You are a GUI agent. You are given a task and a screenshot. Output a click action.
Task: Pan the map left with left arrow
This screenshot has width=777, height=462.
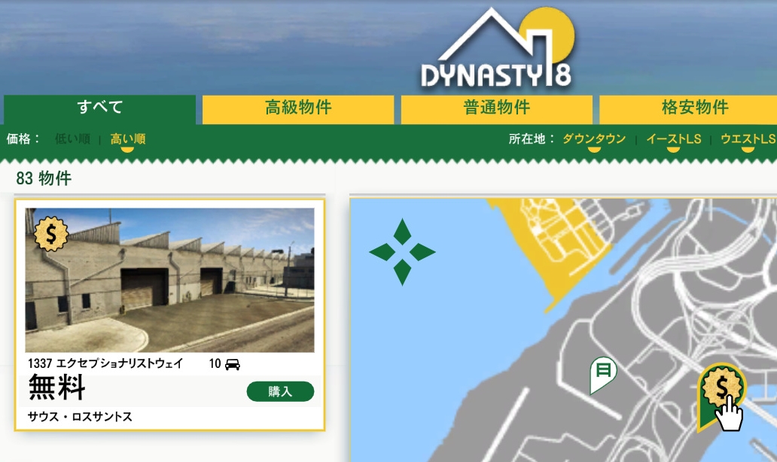(x=382, y=252)
